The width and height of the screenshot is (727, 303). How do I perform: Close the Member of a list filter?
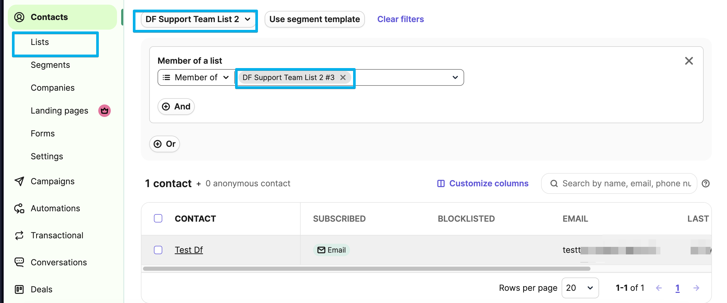pos(689,61)
